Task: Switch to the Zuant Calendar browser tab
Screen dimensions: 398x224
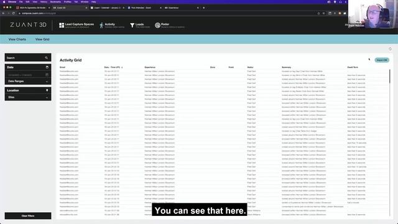Action: [x=108, y=8]
